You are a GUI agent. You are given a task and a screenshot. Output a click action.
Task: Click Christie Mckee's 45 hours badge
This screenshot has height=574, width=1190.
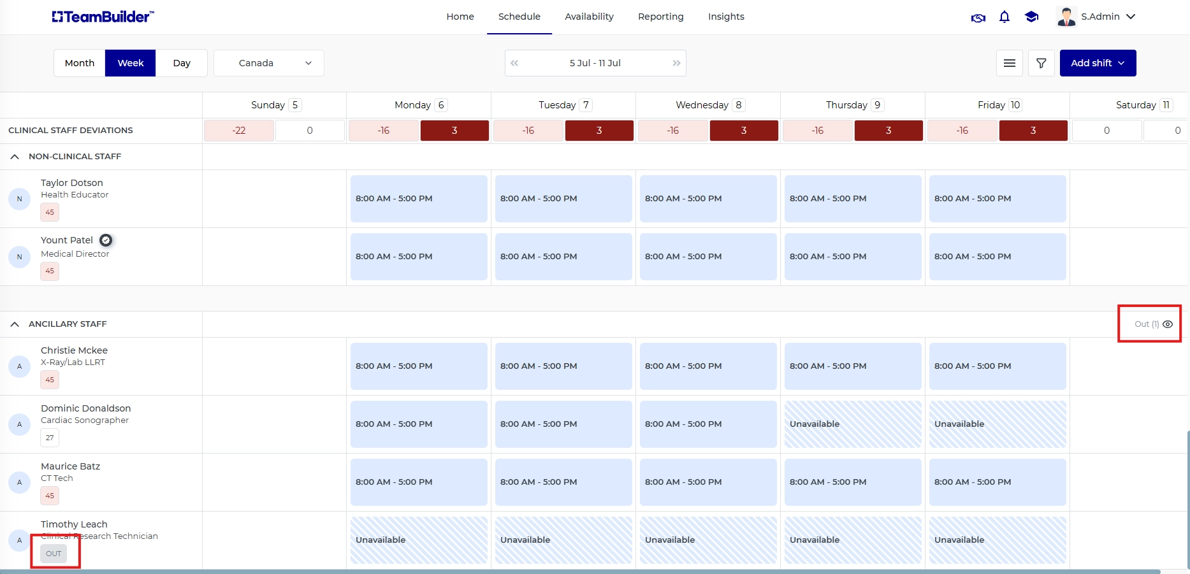click(x=50, y=380)
